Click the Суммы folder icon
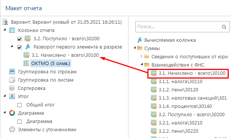This screenshot has width=231, height=138. [140, 48]
